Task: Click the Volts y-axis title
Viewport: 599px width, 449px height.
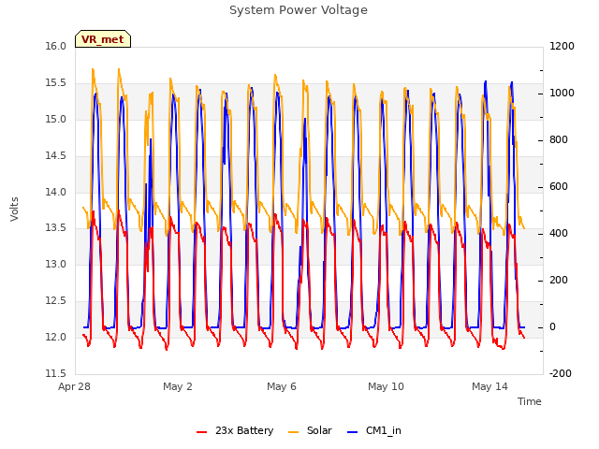Action: [x=14, y=209]
